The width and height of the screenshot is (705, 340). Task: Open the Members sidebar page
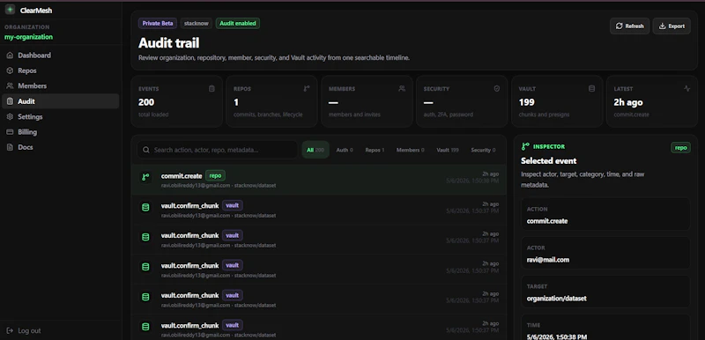[x=60, y=85]
